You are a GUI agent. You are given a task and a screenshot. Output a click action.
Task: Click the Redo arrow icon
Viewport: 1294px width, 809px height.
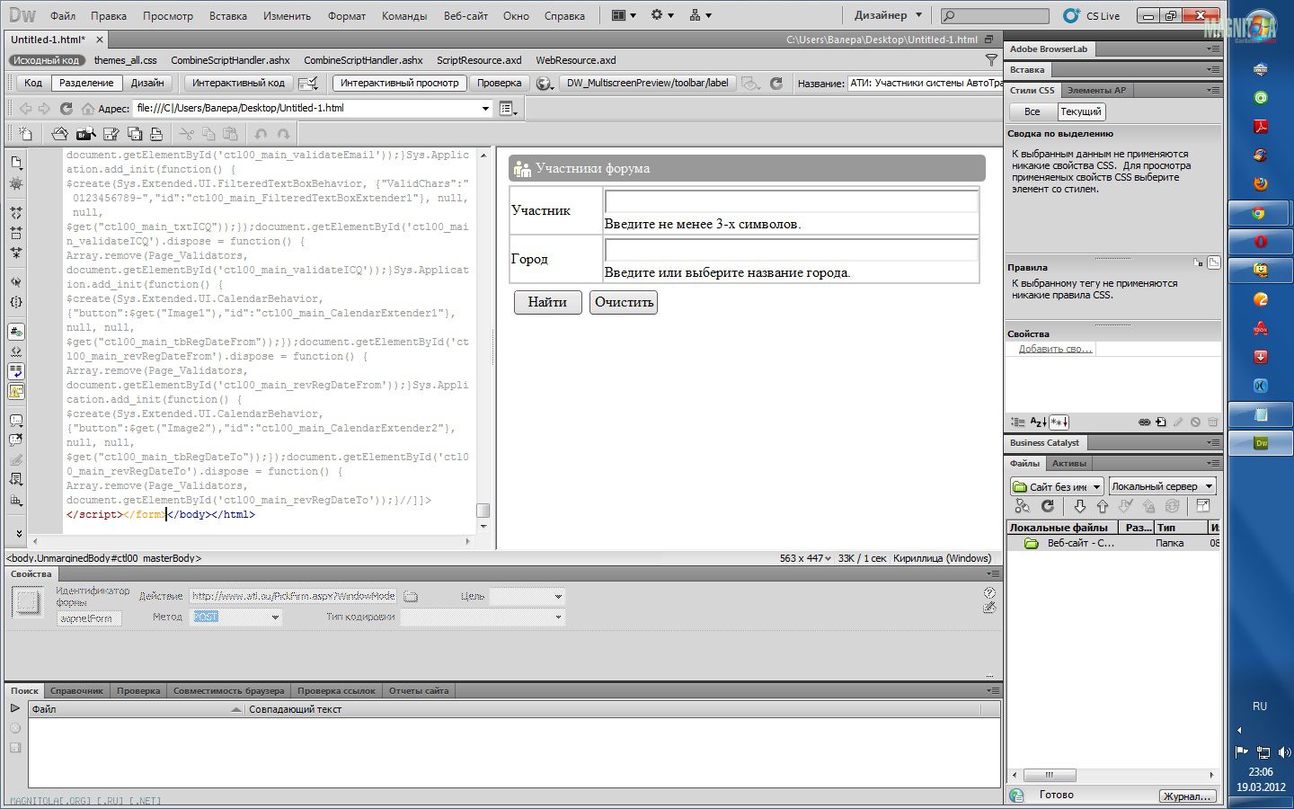(283, 134)
